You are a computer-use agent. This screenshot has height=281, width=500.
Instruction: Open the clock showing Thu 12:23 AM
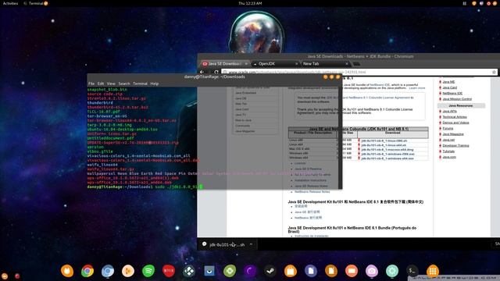250,3
